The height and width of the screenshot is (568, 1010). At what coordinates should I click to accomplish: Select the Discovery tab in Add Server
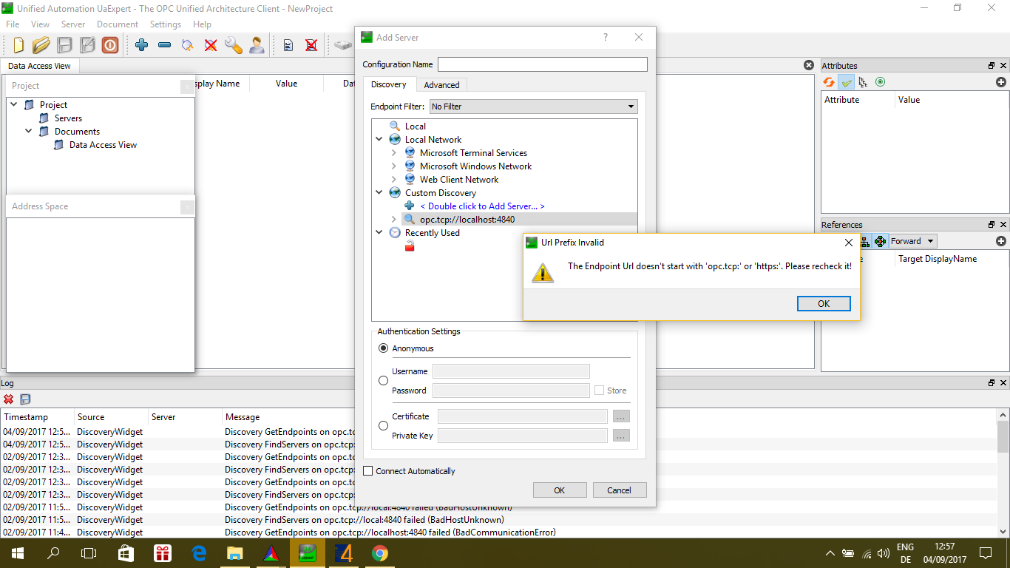tap(389, 84)
